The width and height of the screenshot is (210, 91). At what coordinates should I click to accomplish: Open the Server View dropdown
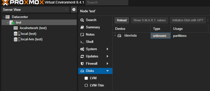point(35,10)
